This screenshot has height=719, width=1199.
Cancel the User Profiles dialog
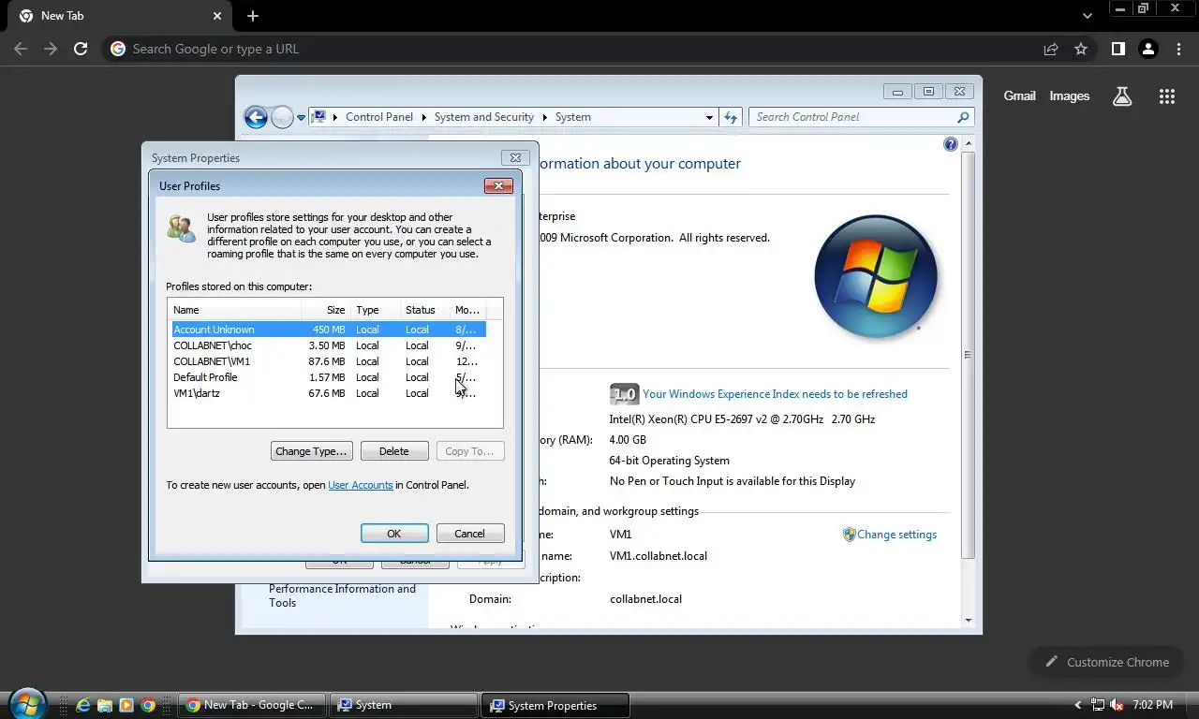[x=470, y=534]
